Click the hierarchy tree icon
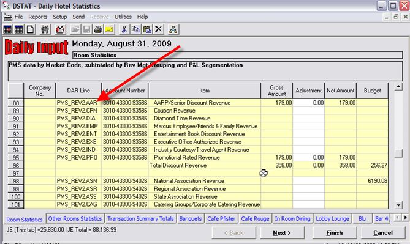This screenshot has height=244, width=410. click(x=173, y=29)
